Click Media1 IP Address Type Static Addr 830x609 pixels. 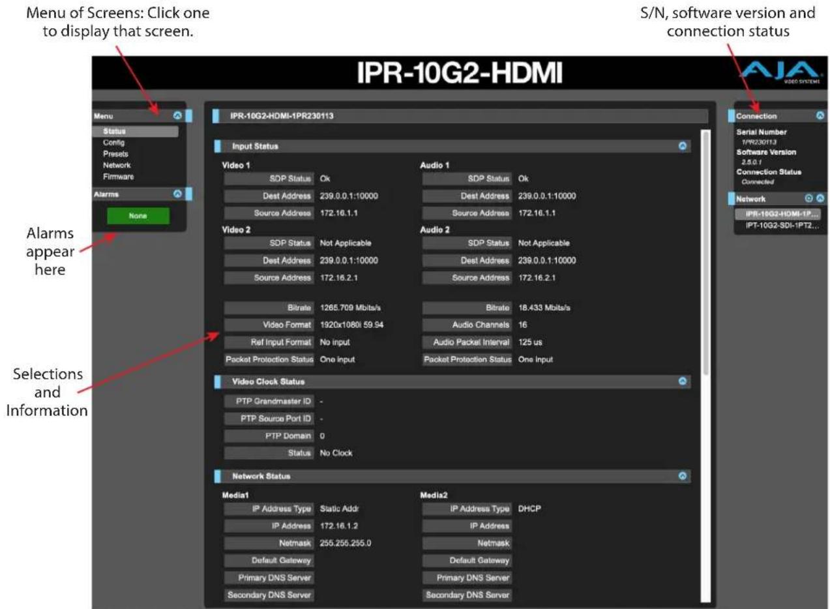tap(340, 508)
